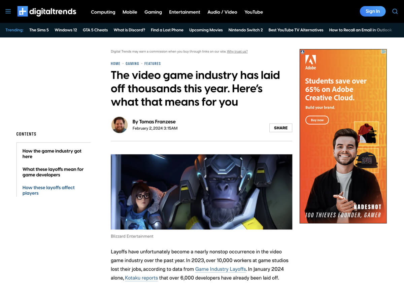Open the Kotaku reports link
Image resolution: width=404 pixels, height=289 pixels.
[141, 278]
